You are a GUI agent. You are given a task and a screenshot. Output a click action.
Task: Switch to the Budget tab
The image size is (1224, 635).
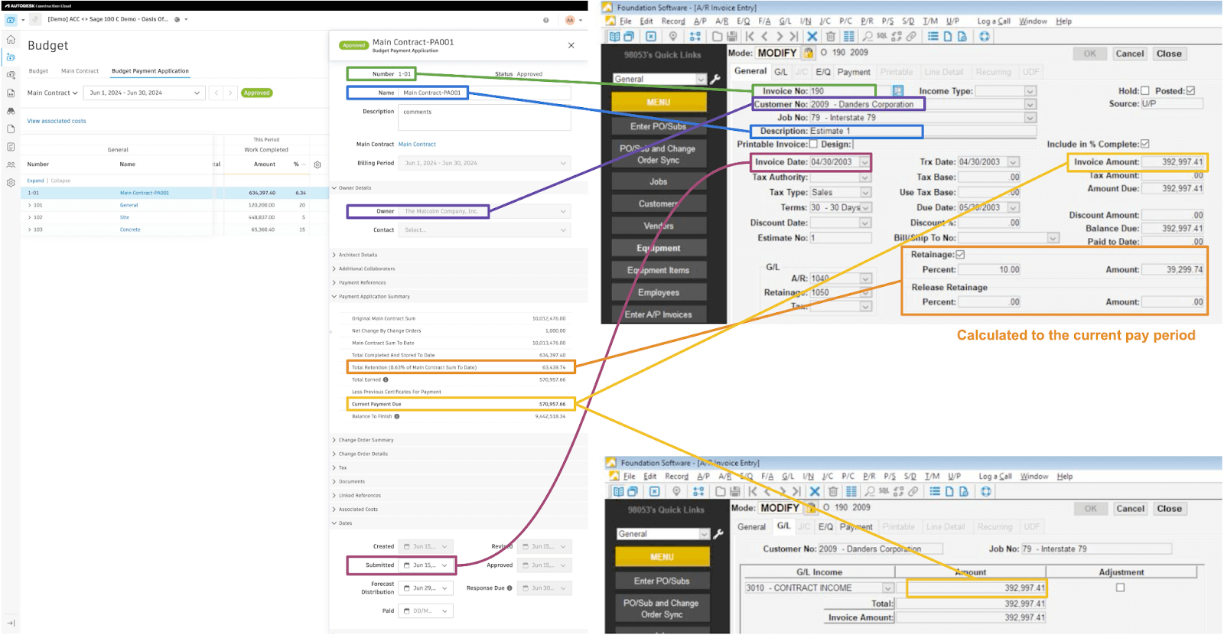click(38, 71)
